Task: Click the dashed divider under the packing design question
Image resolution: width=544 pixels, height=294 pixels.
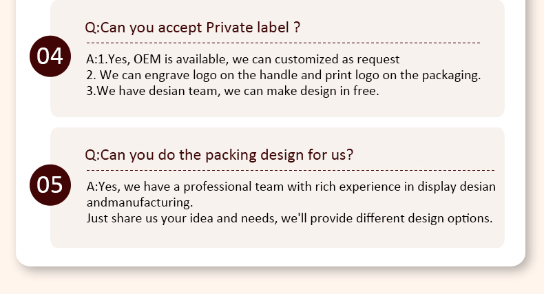Action: pyautogui.click(x=289, y=169)
